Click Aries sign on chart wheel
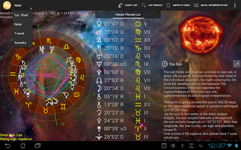This screenshot has width=241, height=150. pos(29,105)
